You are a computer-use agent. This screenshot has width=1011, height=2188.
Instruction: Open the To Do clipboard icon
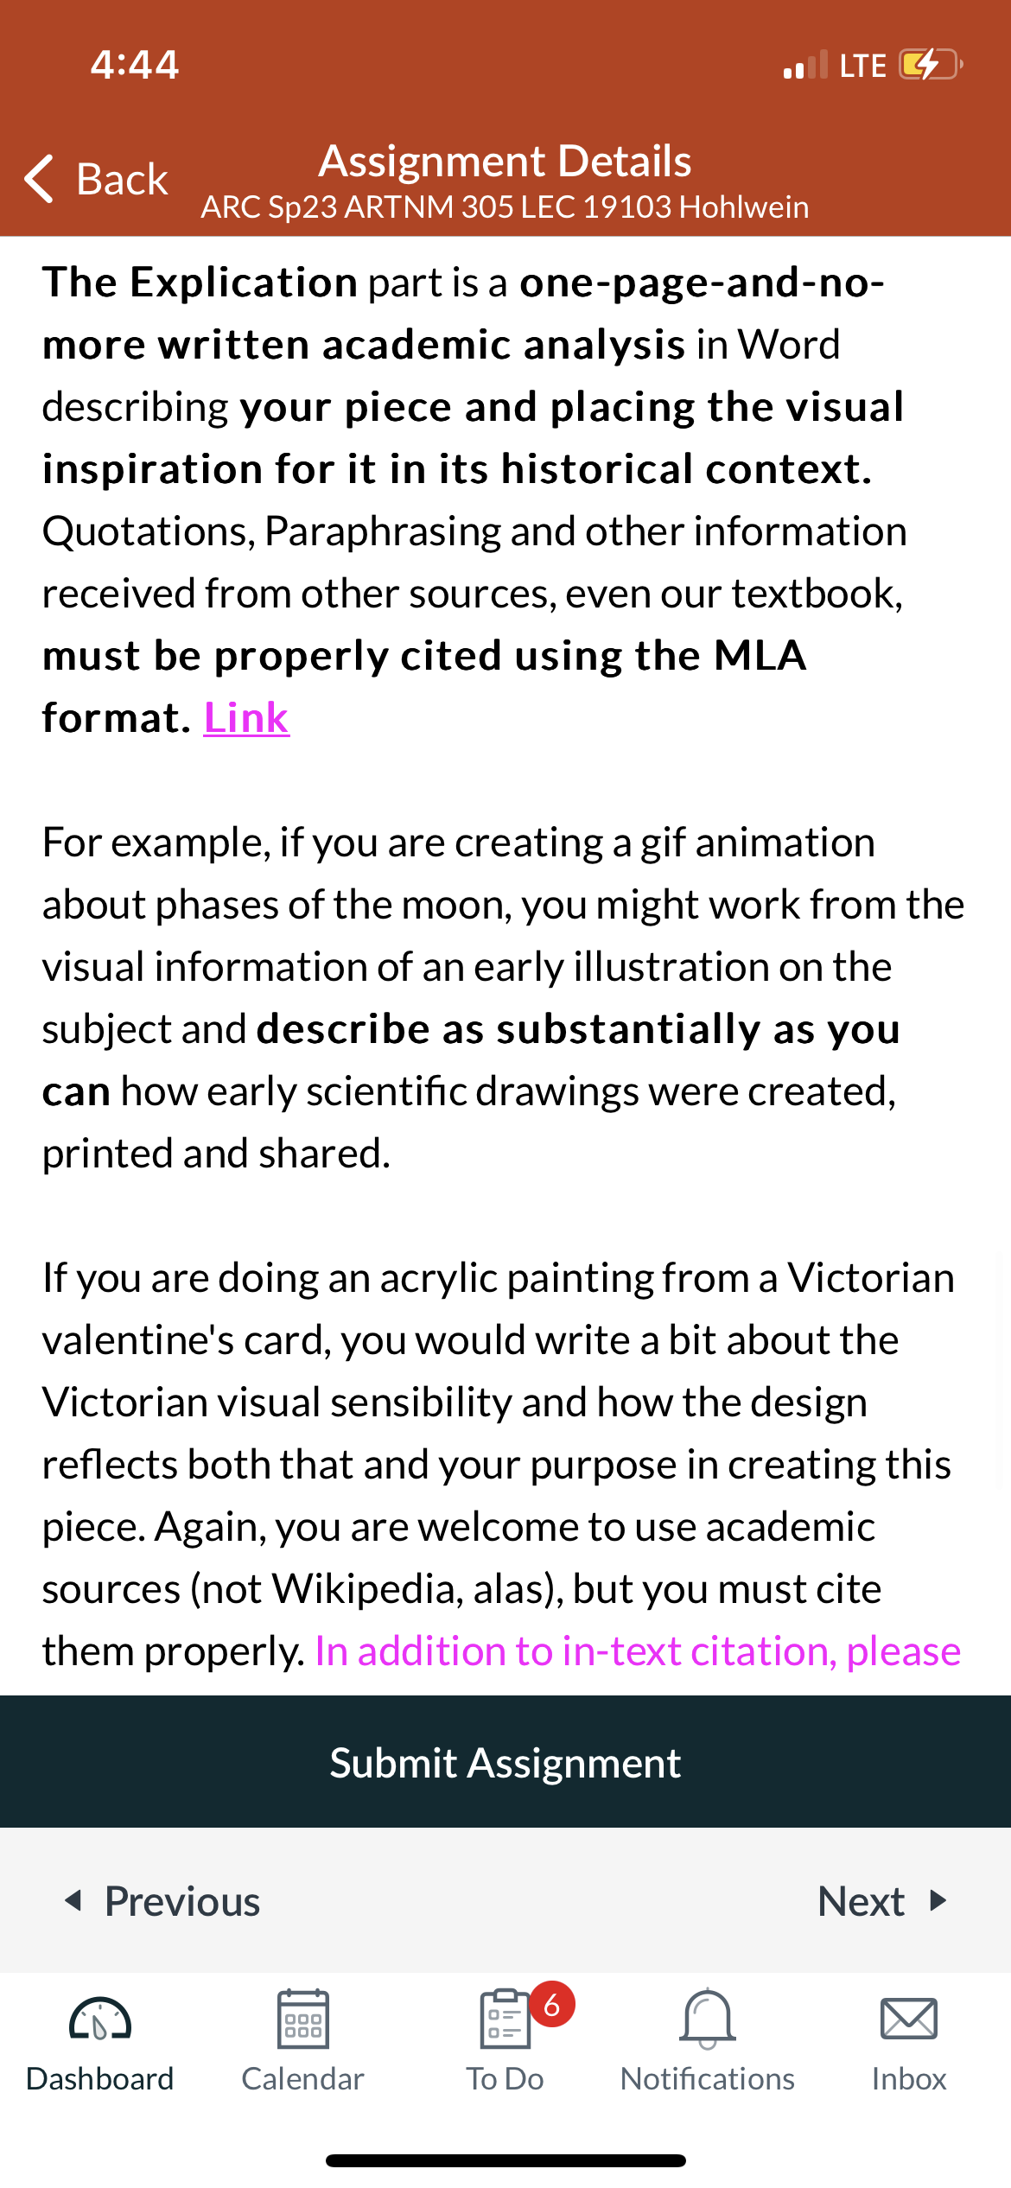(x=505, y=2019)
